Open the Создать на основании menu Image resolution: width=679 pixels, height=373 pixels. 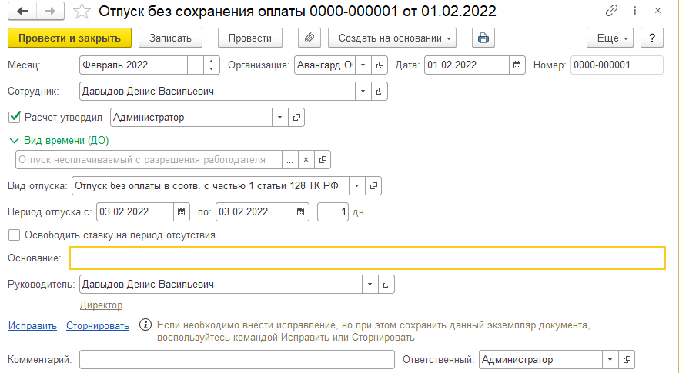click(392, 38)
